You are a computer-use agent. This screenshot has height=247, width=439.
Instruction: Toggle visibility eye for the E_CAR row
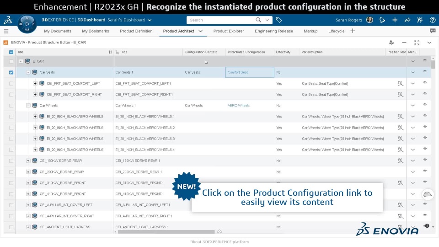[x=425, y=60]
